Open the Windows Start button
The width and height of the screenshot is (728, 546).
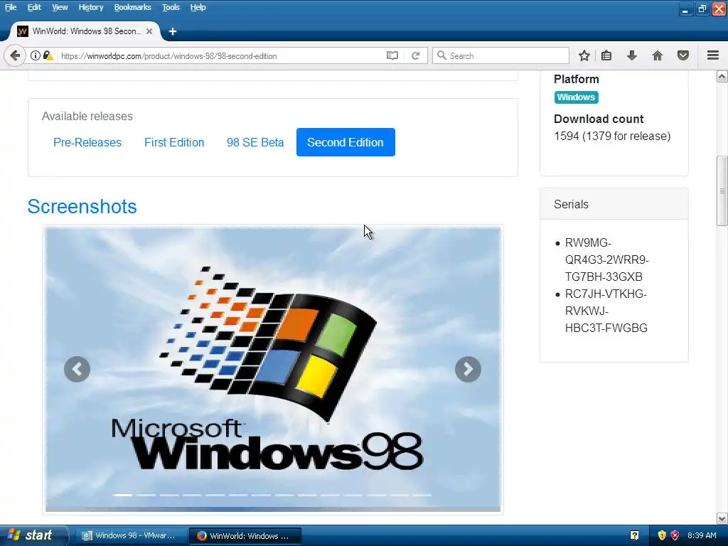click(33, 535)
